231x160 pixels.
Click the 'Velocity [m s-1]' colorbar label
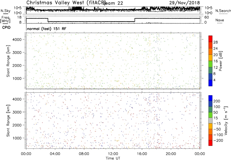point(226,120)
